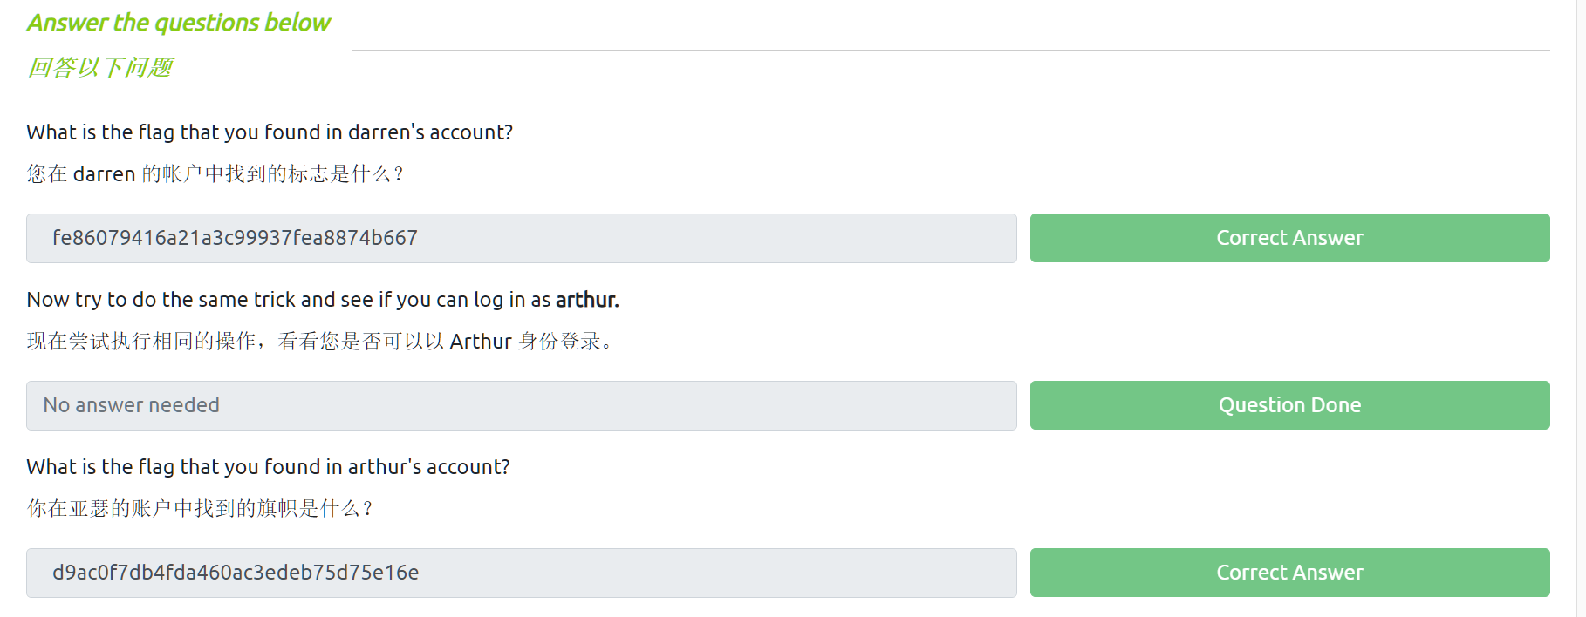Click the word 'darren' in the Chinese translation

coord(104,174)
